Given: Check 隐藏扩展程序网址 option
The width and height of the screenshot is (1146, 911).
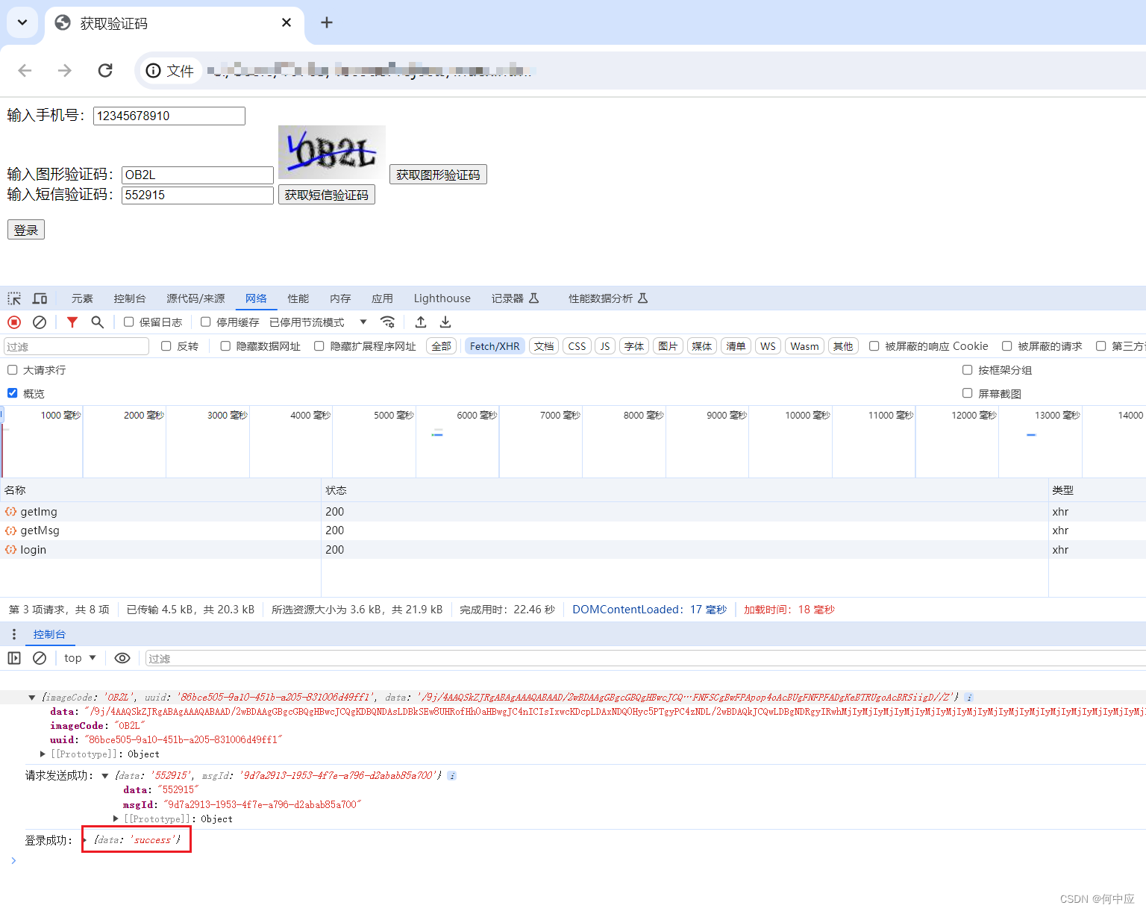Looking at the screenshot, I should (319, 346).
